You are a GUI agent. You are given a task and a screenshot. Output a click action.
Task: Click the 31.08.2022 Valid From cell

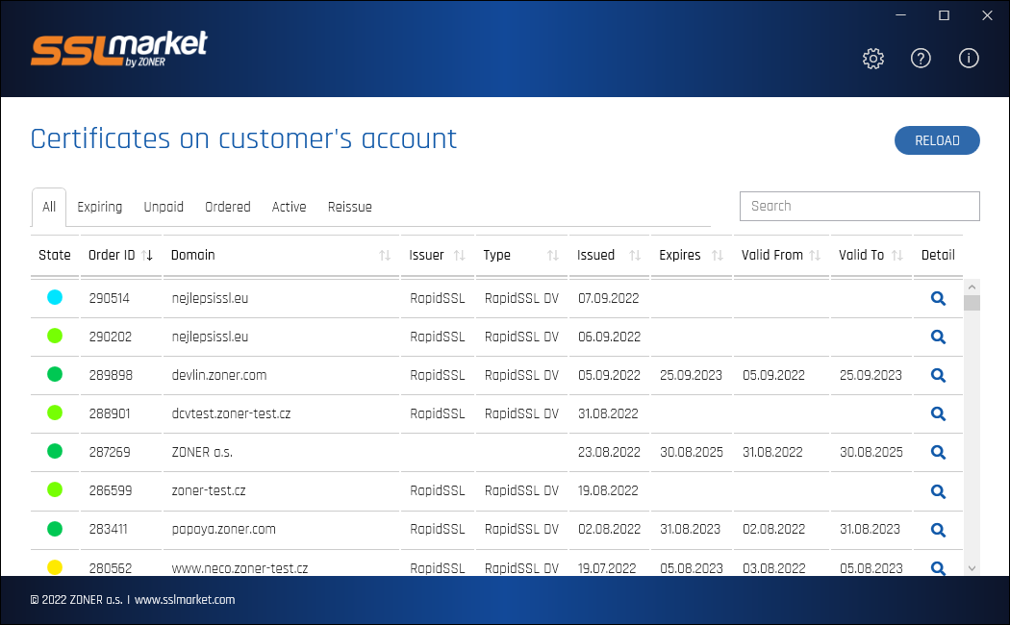(772, 453)
